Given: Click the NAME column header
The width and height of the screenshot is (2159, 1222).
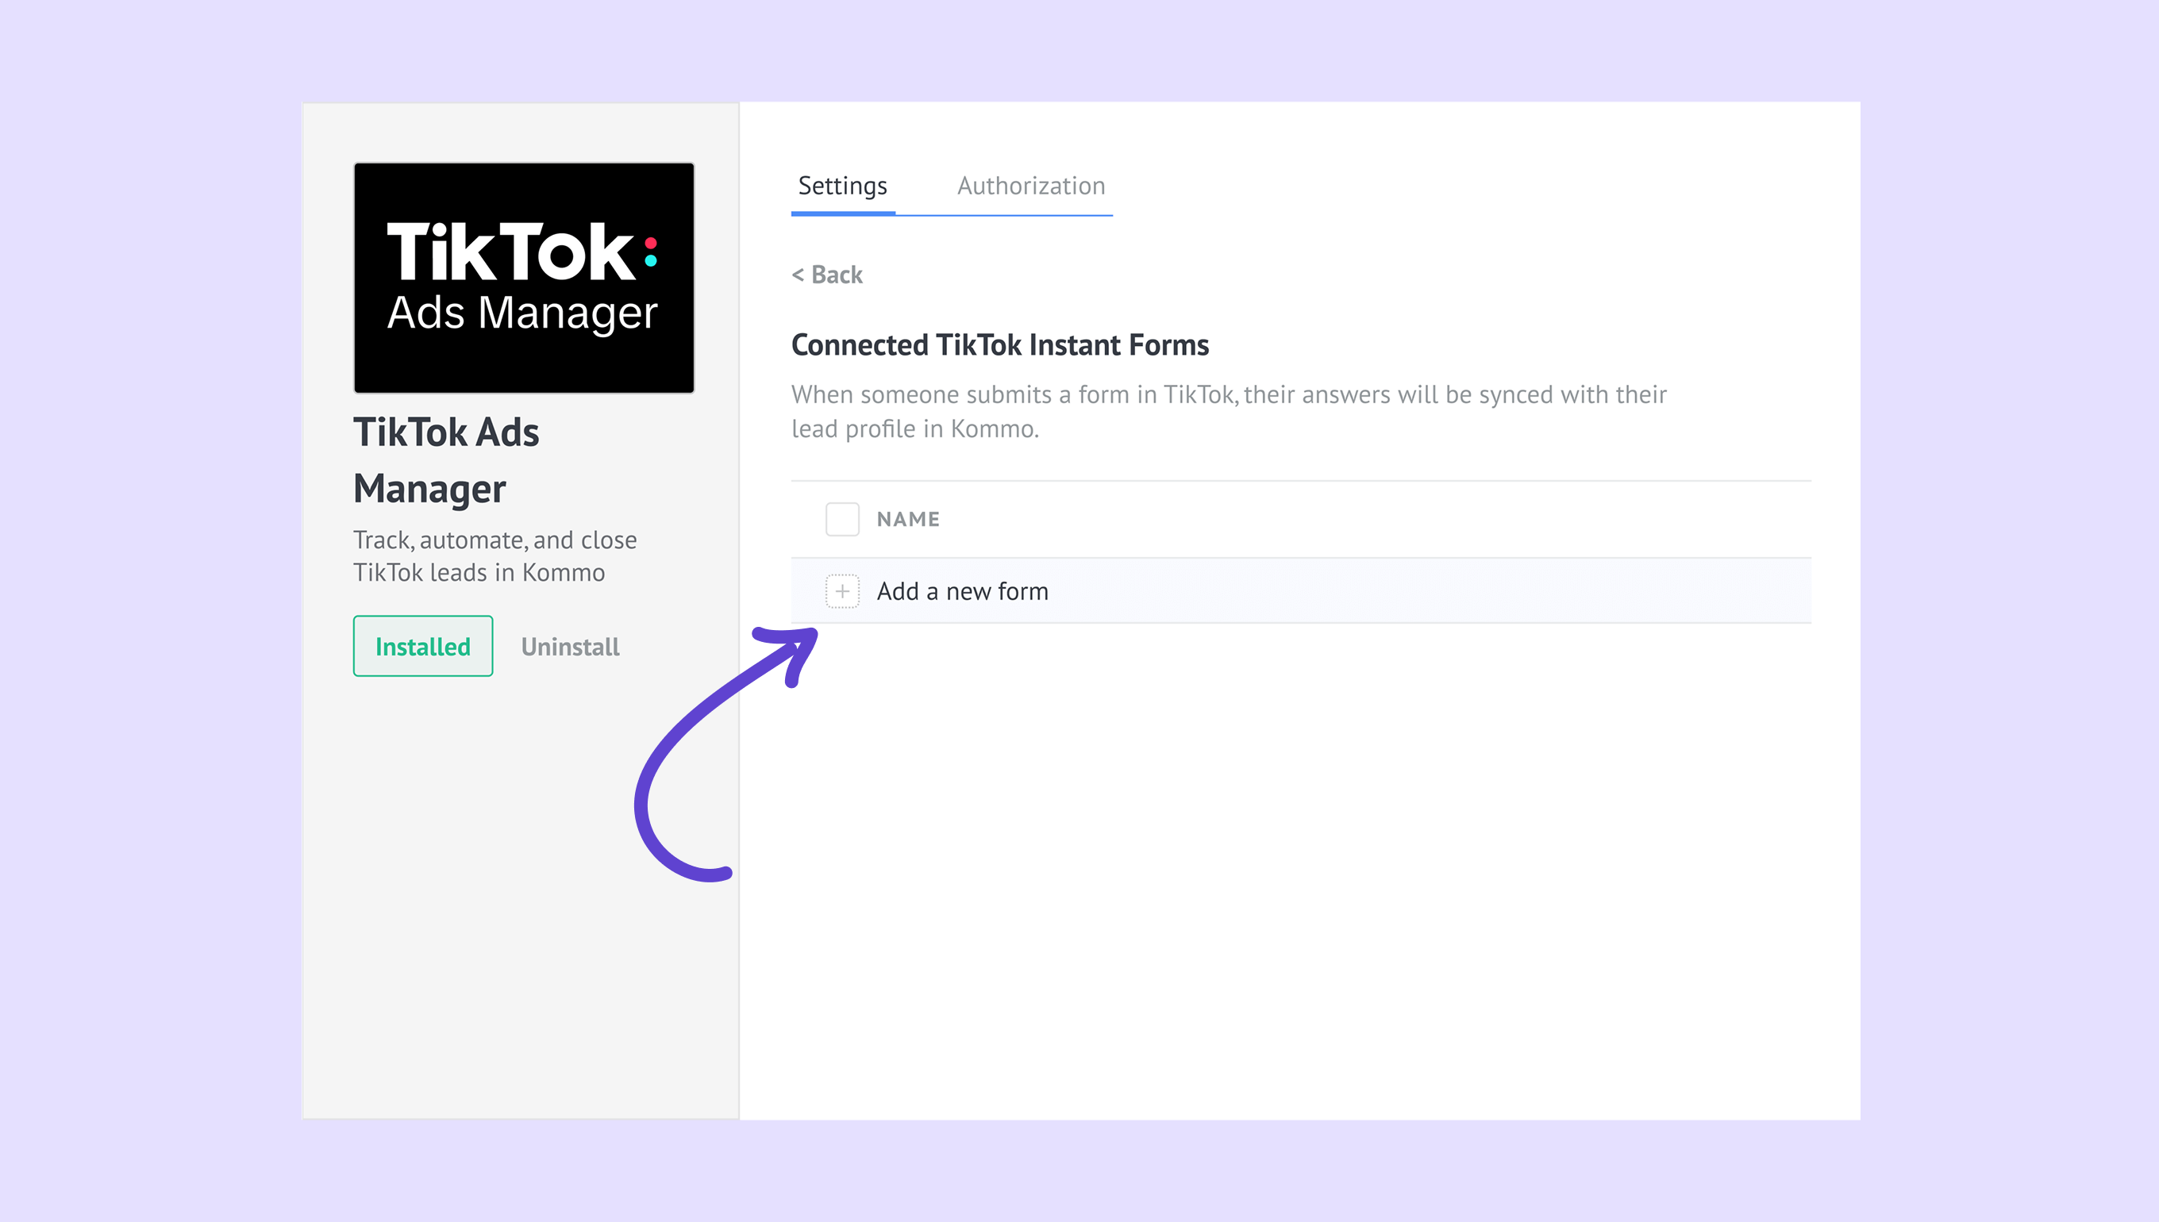Looking at the screenshot, I should (907, 519).
